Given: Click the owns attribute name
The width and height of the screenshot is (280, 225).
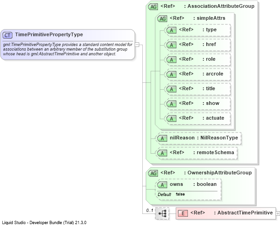Looking at the screenshot, I should pos(176,184).
